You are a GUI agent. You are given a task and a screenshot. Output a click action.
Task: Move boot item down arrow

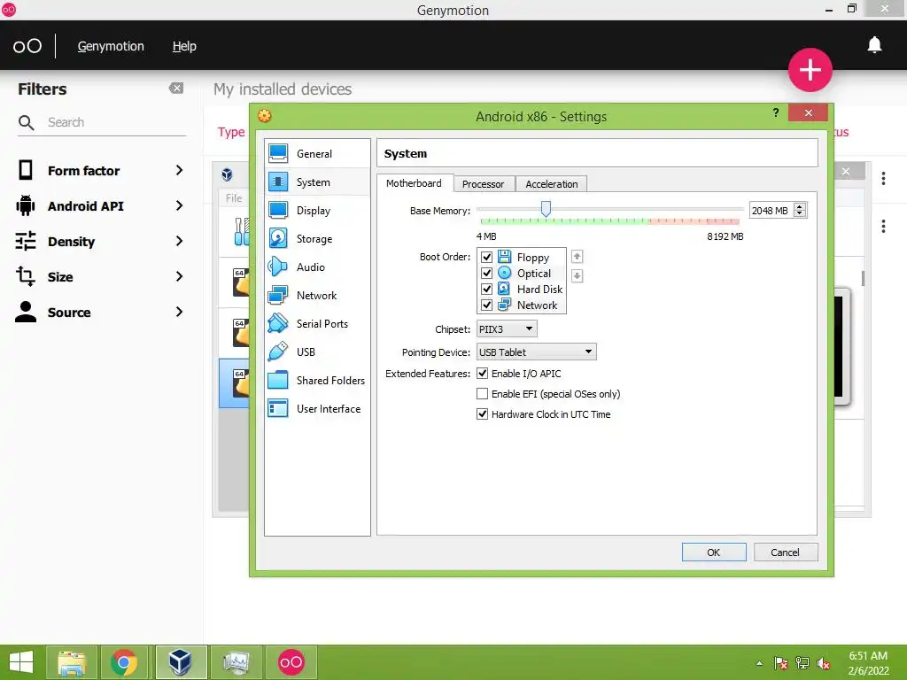(x=577, y=275)
